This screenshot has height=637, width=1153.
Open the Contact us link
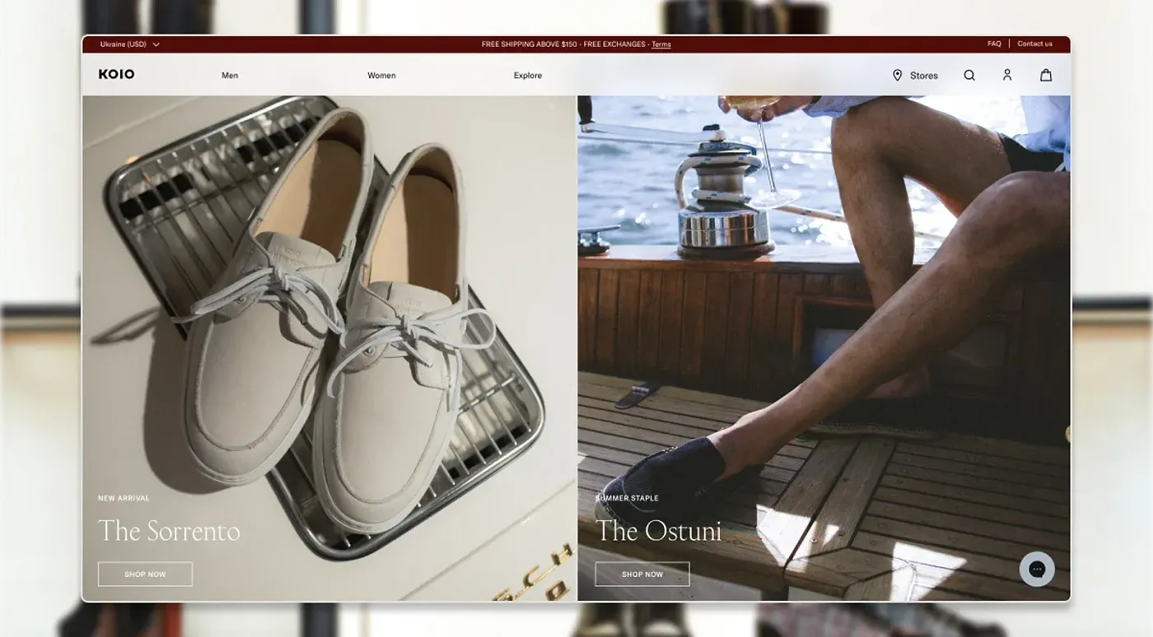[1034, 44]
